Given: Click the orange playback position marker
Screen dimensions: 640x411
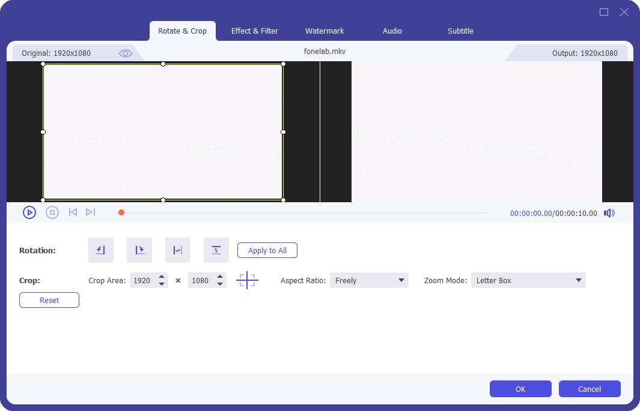Looking at the screenshot, I should tap(121, 212).
